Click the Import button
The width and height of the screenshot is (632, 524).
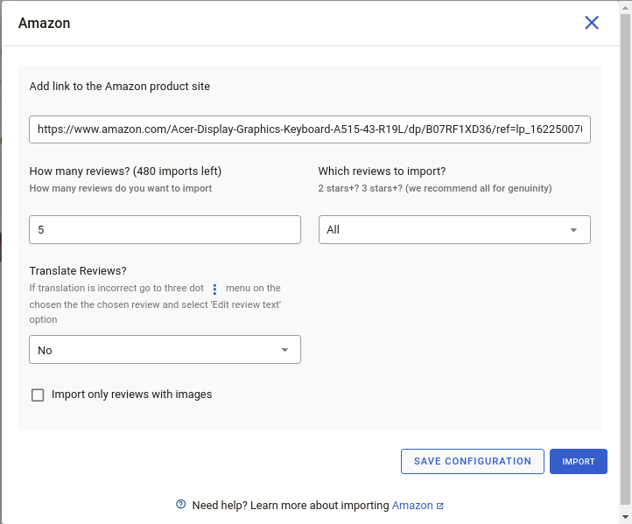579,461
